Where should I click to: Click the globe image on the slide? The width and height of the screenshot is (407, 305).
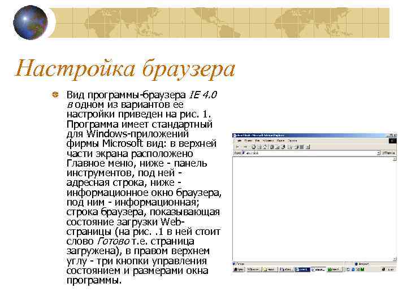pyautogui.click(x=31, y=23)
